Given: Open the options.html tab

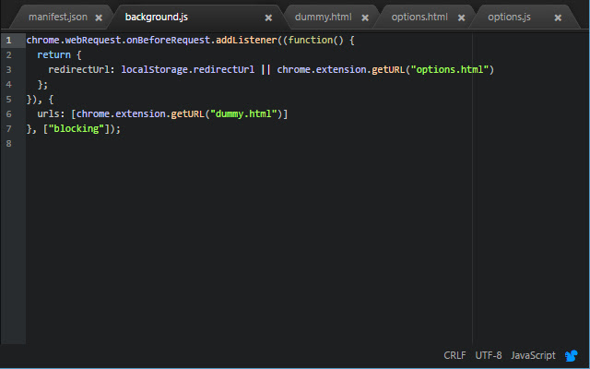Looking at the screenshot, I should (x=419, y=18).
